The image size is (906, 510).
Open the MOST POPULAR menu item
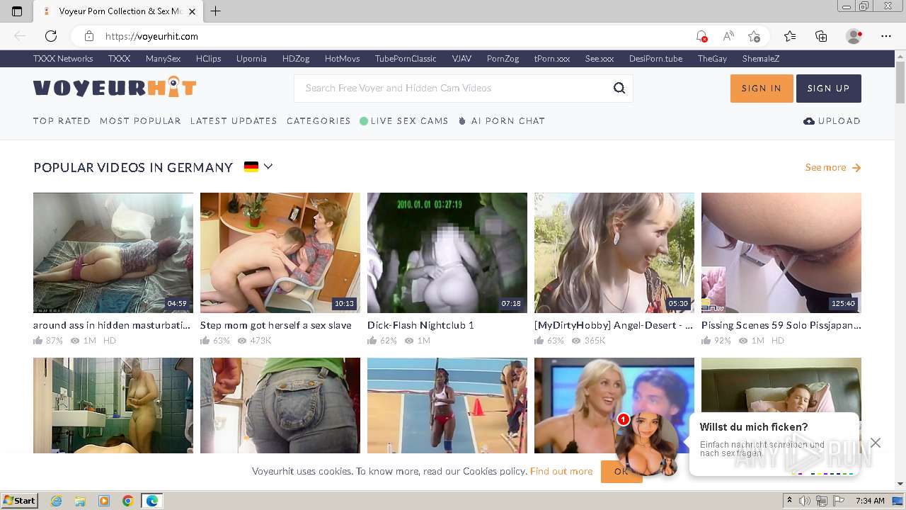pos(140,121)
